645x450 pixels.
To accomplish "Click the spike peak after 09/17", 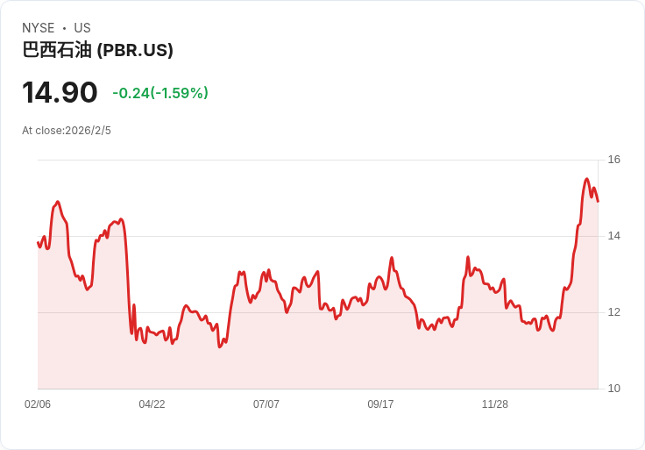I will (392, 258).
